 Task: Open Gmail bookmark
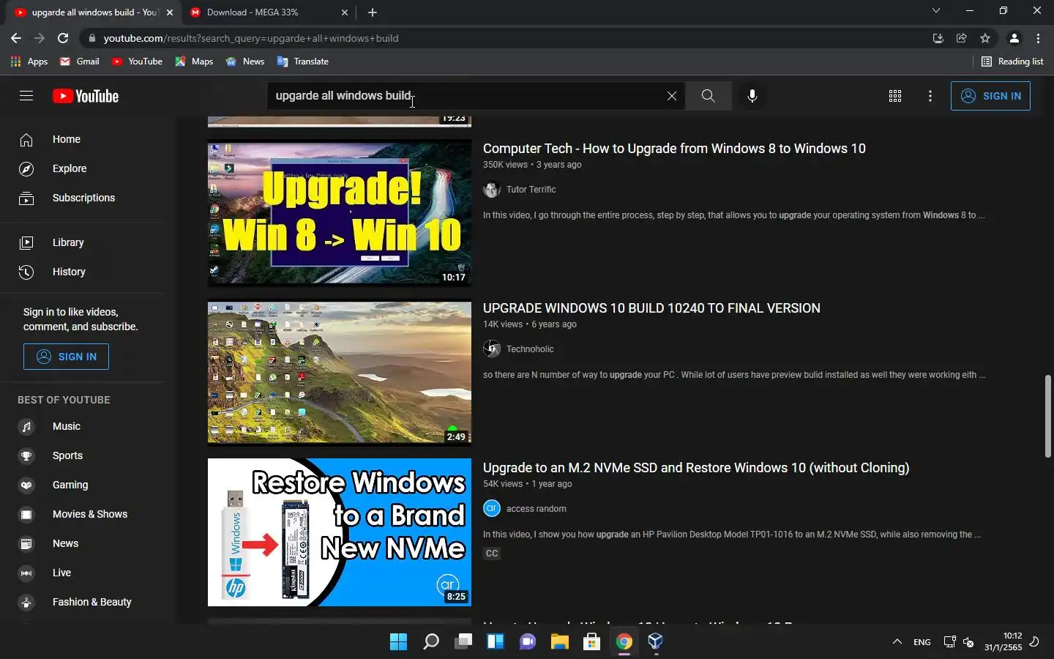coord(80,62)
